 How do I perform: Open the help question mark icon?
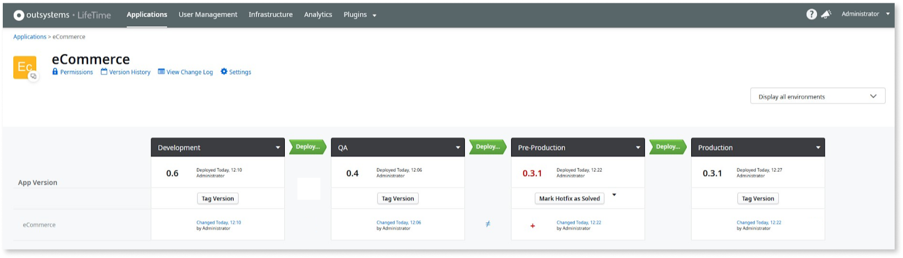[812, 14]
